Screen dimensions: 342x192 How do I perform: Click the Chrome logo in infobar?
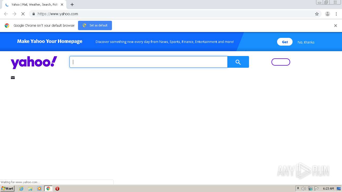[x=7, y=26]
